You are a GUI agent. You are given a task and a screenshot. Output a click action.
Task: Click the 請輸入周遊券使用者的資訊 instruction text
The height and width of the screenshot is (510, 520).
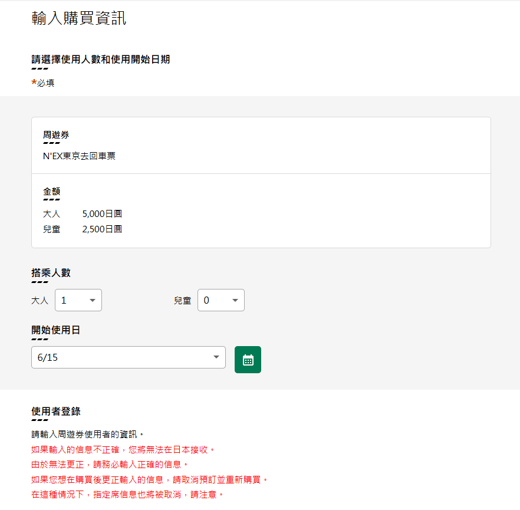87,435
